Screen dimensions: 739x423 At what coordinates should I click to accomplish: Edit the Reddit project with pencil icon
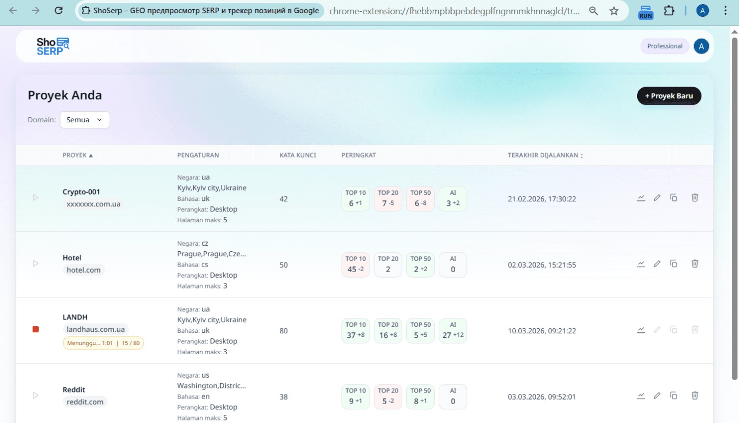[657, 395]
